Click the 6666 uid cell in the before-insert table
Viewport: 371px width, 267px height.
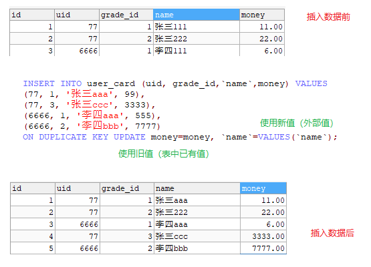pos(77,51)
